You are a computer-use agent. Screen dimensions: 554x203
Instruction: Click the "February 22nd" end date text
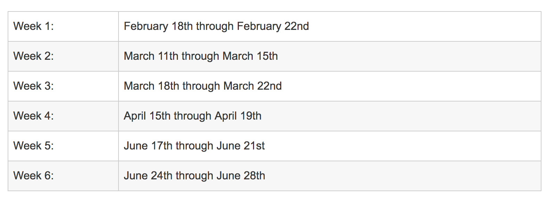click(273, 26)
